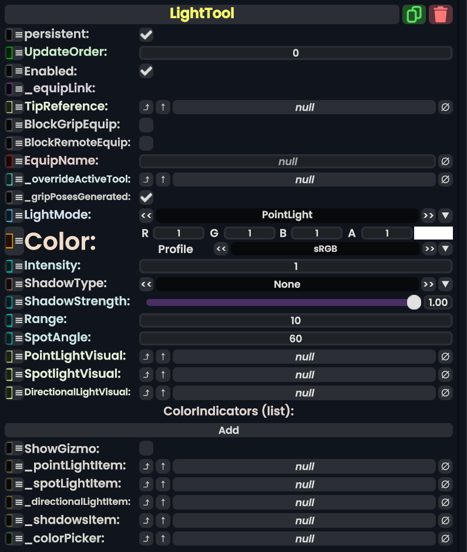Toggle the ShowGizmo checkbox
Viewport: 467px width, 552px height.
click(146, 448)
